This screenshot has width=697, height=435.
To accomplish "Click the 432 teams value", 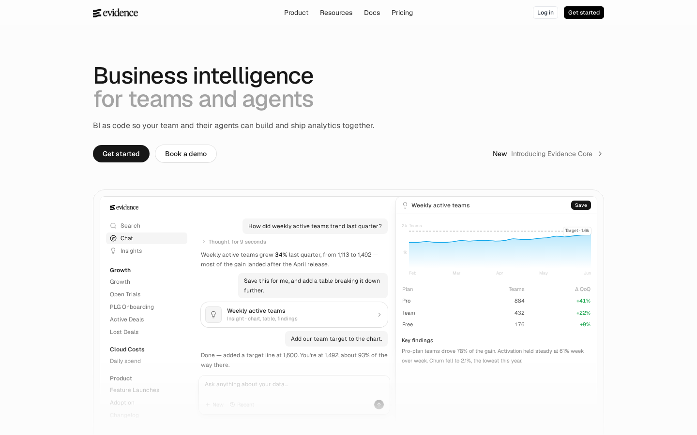I will (519, 313).
